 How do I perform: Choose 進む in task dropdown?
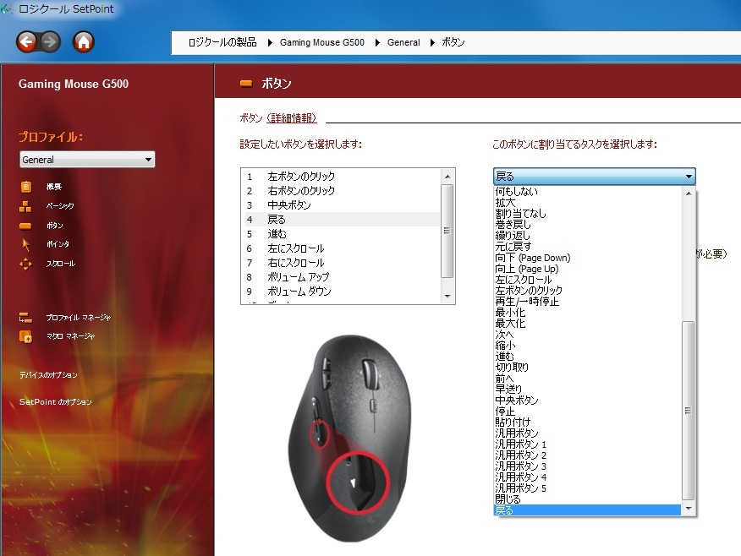click(x=587, y=357)
